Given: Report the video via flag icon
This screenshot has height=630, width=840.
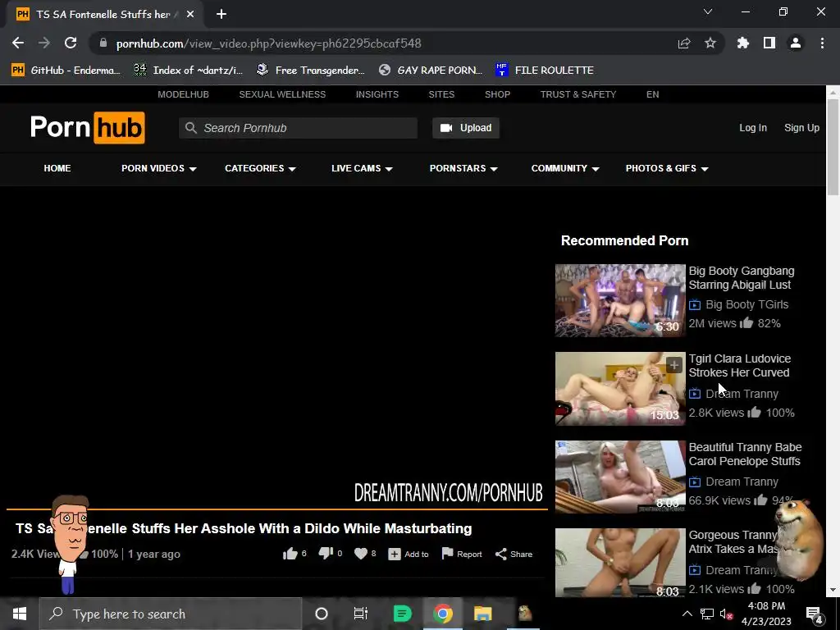Looking at the screenshot, I should click(447, 554).
